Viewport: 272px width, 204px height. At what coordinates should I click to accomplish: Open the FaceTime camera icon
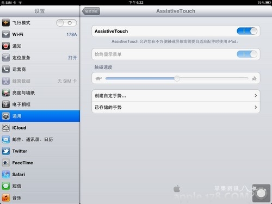(x=6, y=163)
